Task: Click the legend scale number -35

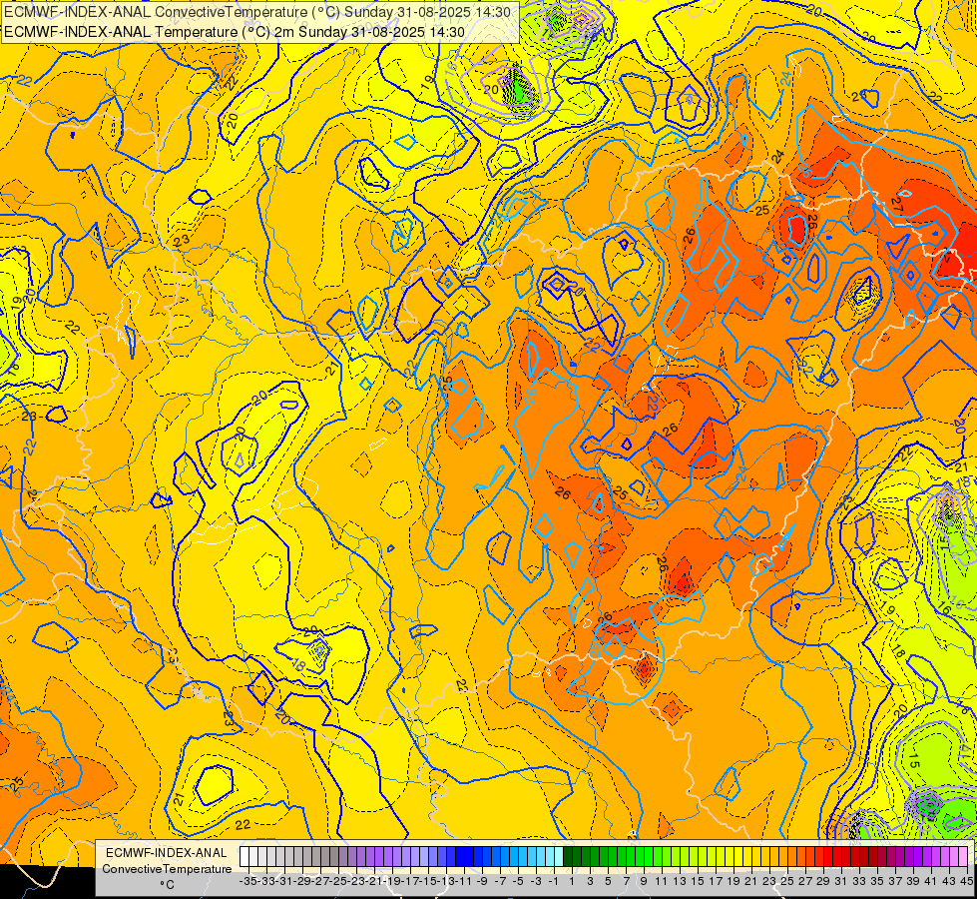Action: (x=248, y=881)
